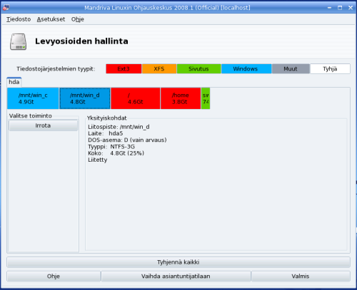Select the root / 4.6Gt partition
Screen dimensions: 357x290
136,98
